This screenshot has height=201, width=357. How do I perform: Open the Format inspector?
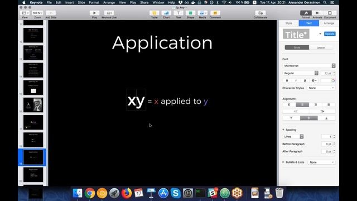click(x=306, y=13)
